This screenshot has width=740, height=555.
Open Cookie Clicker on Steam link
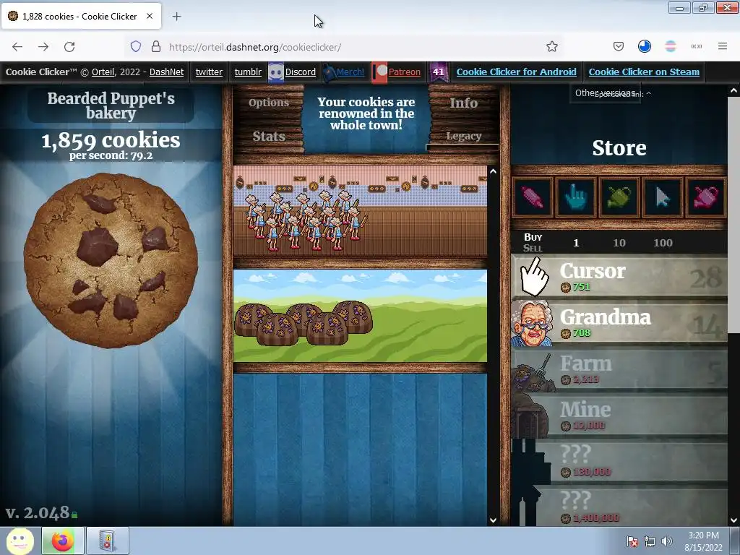tap(644, 72)
